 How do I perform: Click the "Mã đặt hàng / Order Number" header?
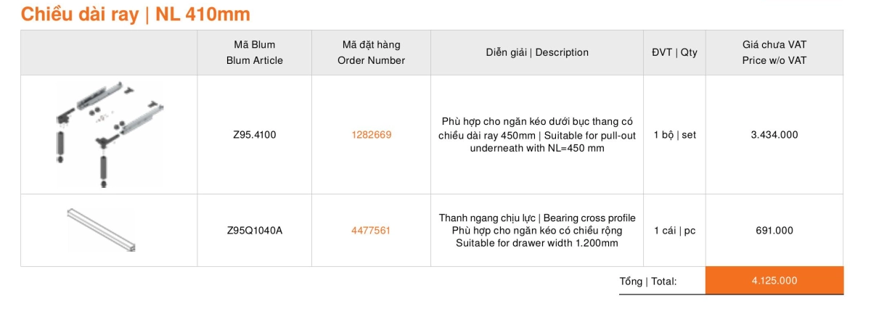click(371, 52)
